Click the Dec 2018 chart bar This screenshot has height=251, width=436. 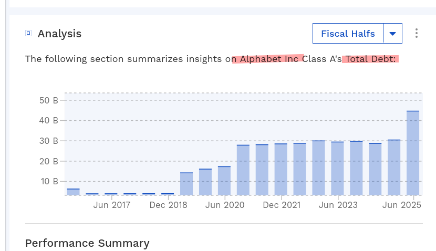pos(168,194)
